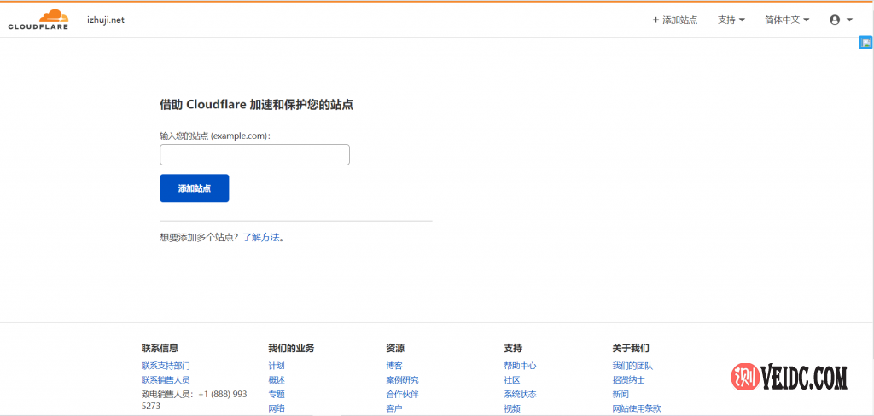Open 专题 footer link
This screenshot has width=874, height=416.
click(x=277, y=394)
